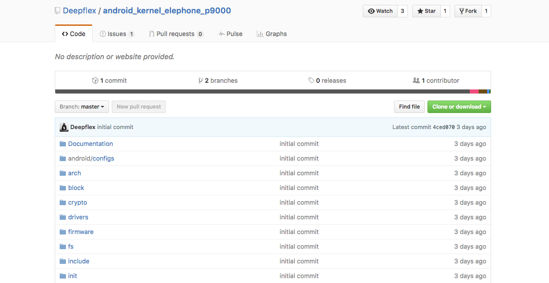Open the include folder

[78, 261]
